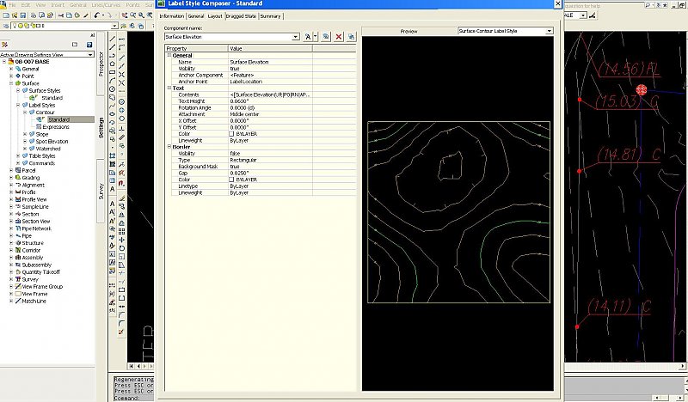Open the Component name dropdown
The width and height of the screenshot is (688, 402).
click(x=295, y=37)
